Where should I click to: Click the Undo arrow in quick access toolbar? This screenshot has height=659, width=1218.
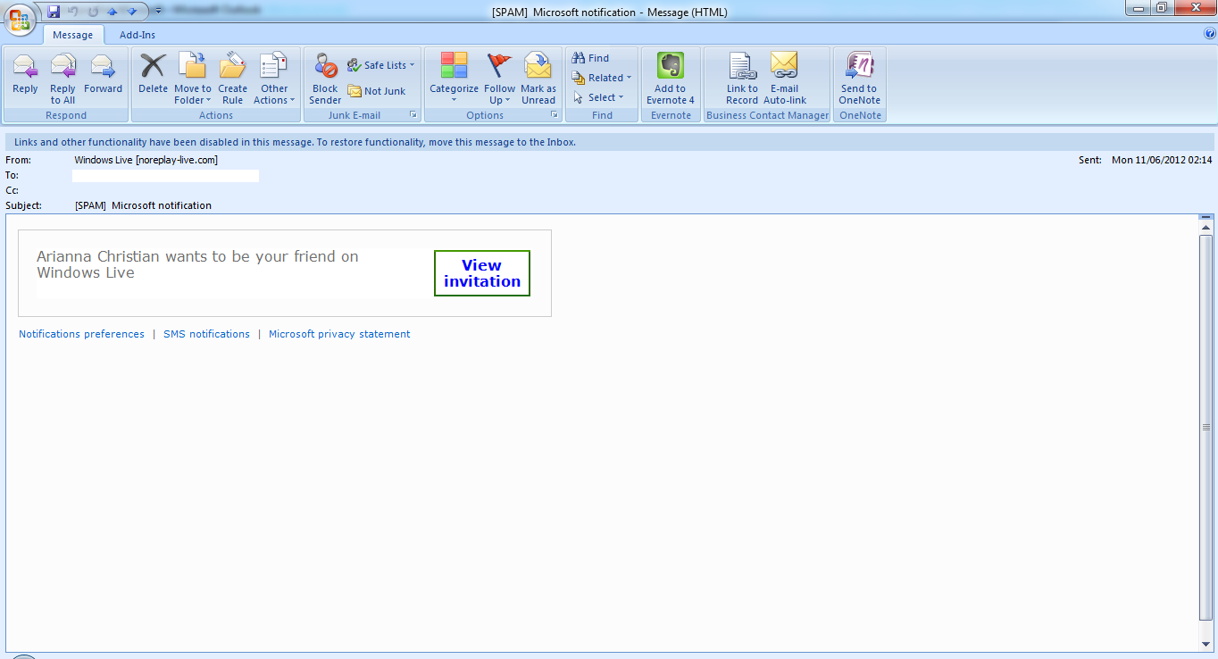point(73,12)
